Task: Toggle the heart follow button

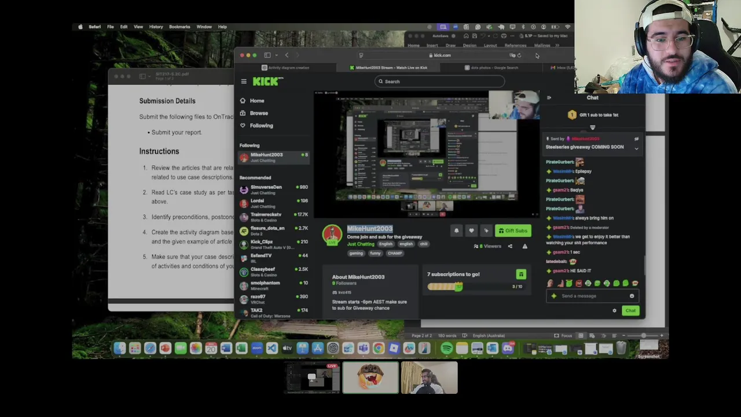Action: point(471,231)
